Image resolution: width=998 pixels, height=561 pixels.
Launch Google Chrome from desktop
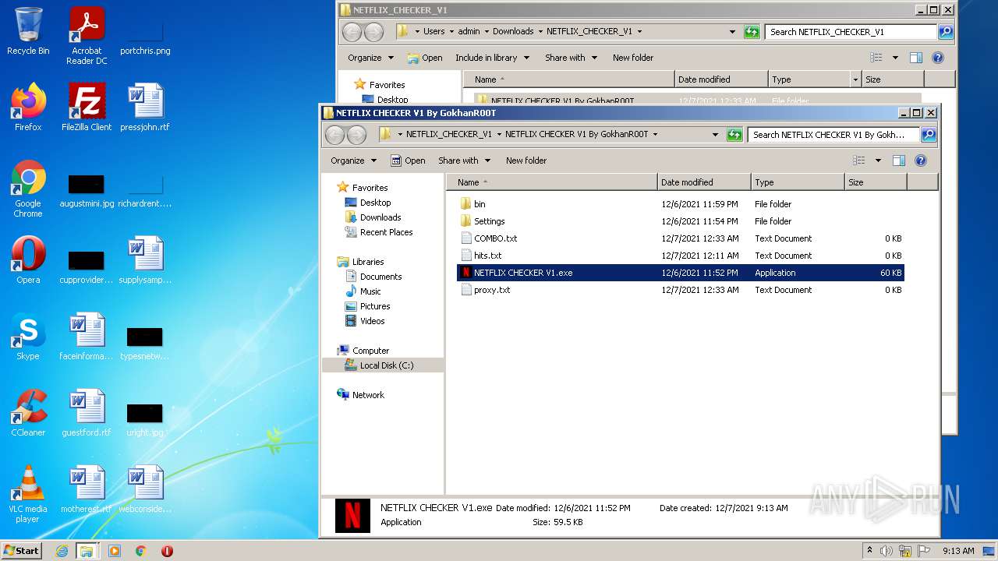pyautogui.click(x=28, y=189)
